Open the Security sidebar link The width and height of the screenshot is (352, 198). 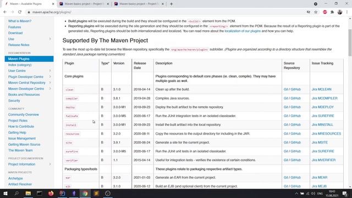(14, 101)
